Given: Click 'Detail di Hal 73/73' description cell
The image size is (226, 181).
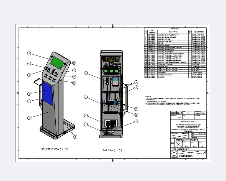Looking at the screenshot, I should 199,67.
